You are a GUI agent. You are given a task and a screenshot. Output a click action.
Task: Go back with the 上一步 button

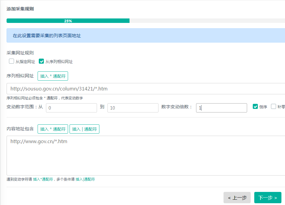click(237, 198)
